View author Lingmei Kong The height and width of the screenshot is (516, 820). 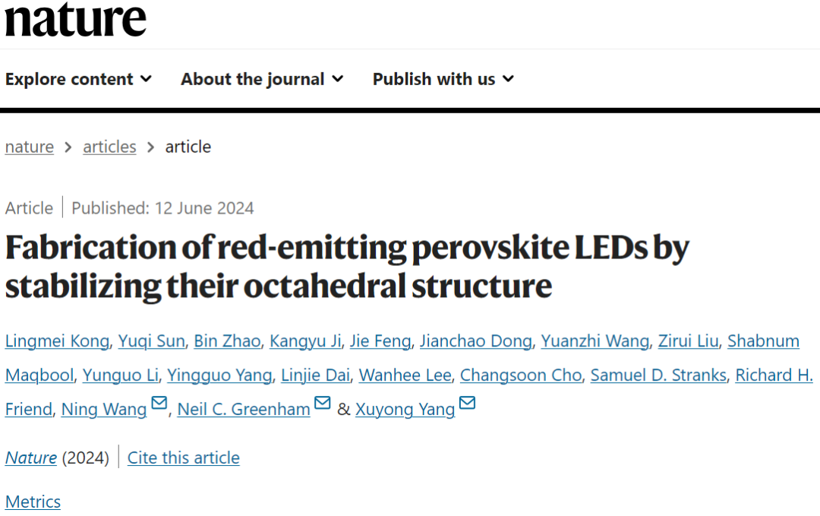[58, 341]
